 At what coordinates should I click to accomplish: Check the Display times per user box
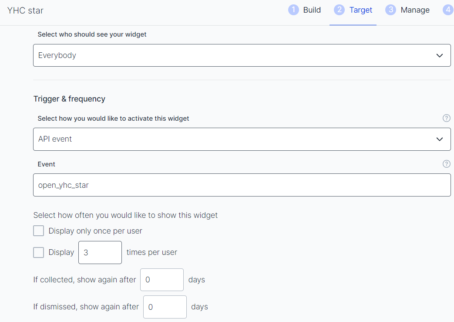coord(39,252)
